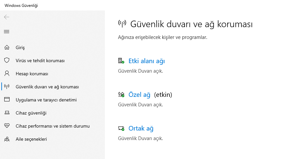Click the Giriş home icon

[x=7, y=47]
